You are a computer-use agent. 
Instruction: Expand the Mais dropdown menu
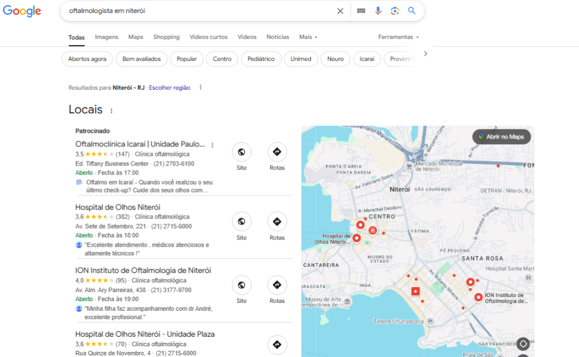(x=308, y=37)
